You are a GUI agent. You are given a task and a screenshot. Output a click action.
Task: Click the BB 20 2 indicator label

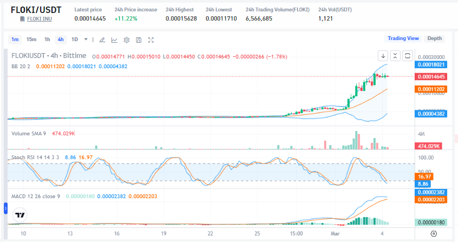pyautogui.click(x=21, y=67)
